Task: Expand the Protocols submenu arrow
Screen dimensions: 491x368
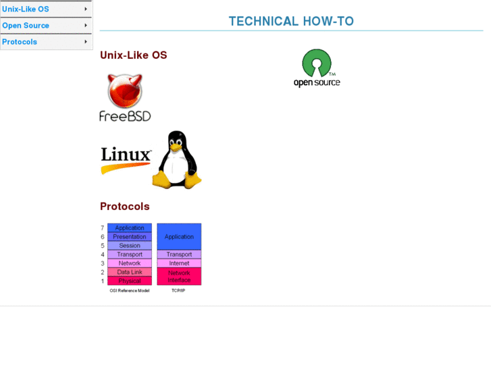Action: point(86,42)
